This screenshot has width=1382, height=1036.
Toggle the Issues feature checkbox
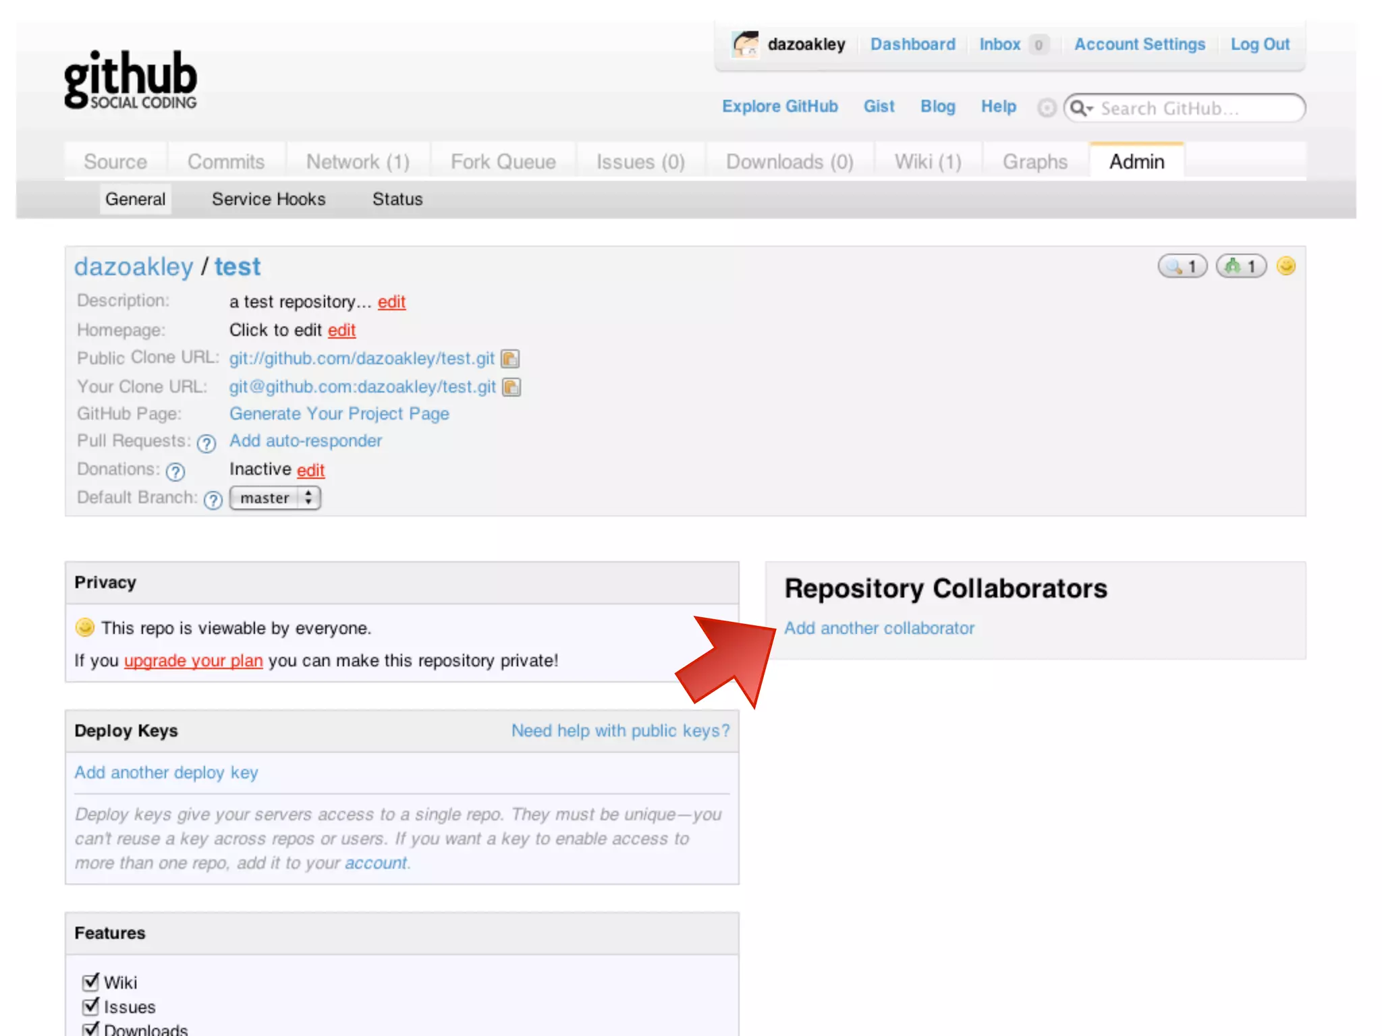(x=90, y=1006)
